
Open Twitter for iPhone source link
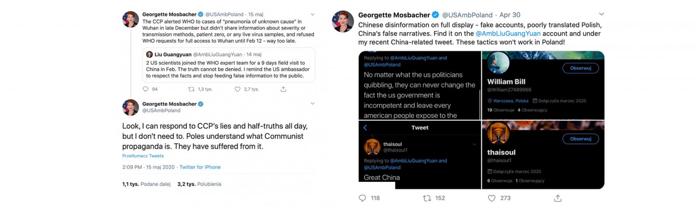tap(200, 167)
